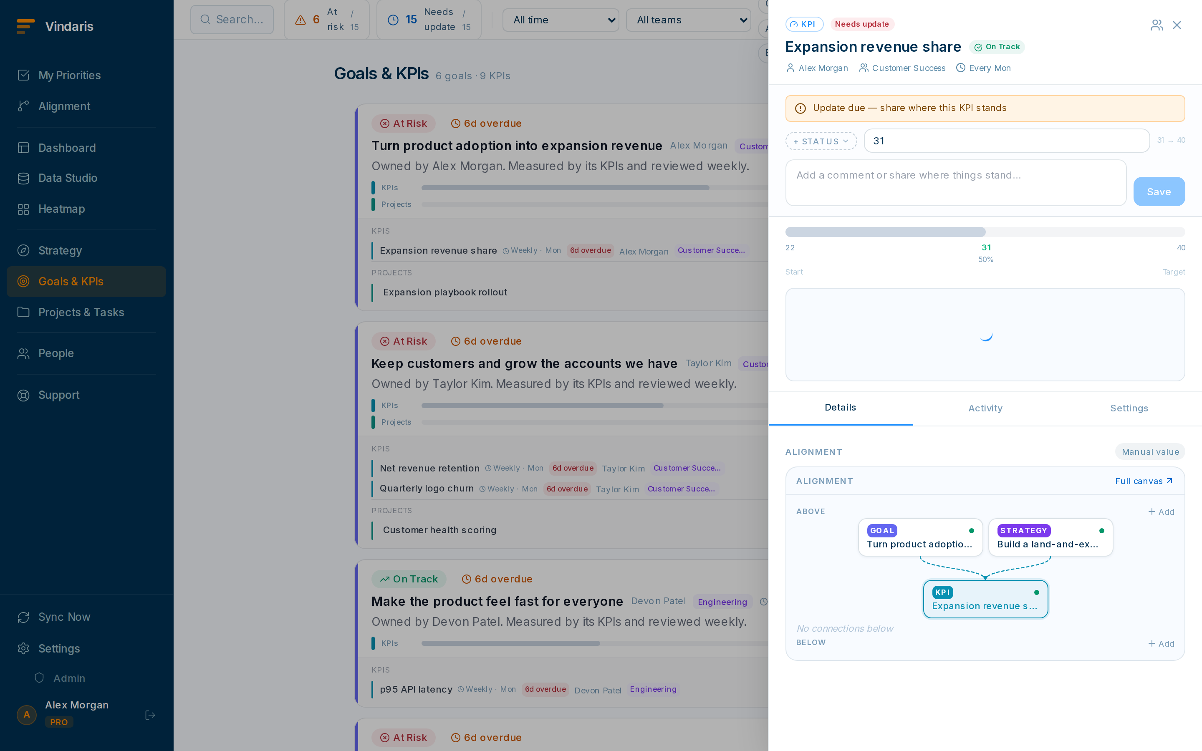The width and height of the screenshot is (1202, 751).
Task: Open sidebar Settings gear
Action: (86, 649)
